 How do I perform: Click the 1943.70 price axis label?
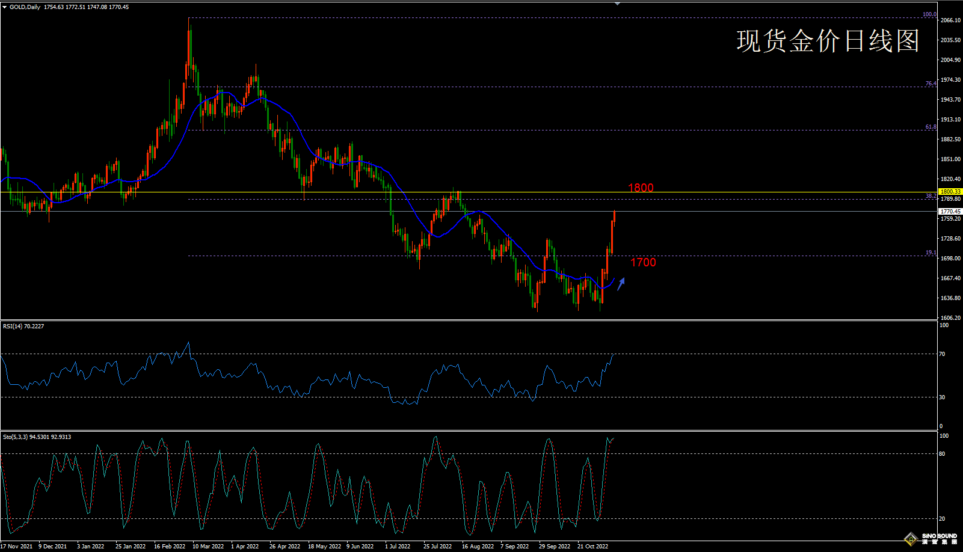(951, 100)
